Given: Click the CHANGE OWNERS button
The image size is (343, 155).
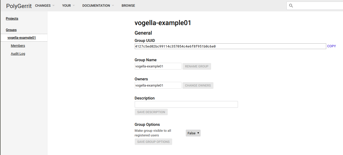Looking at the screenshot, I should (198, 86).
